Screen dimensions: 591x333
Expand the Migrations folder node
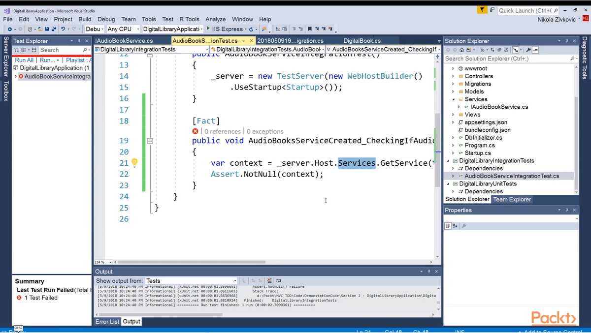[x=454, y=84]
